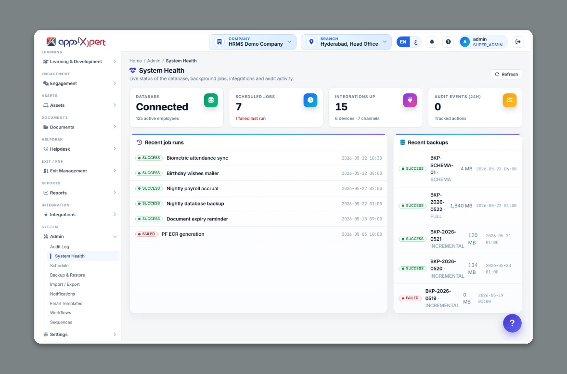Click the logout icon beside admin
Viewport: 567px width, 374px height.
pyautogui.click(x=518, y=42)
